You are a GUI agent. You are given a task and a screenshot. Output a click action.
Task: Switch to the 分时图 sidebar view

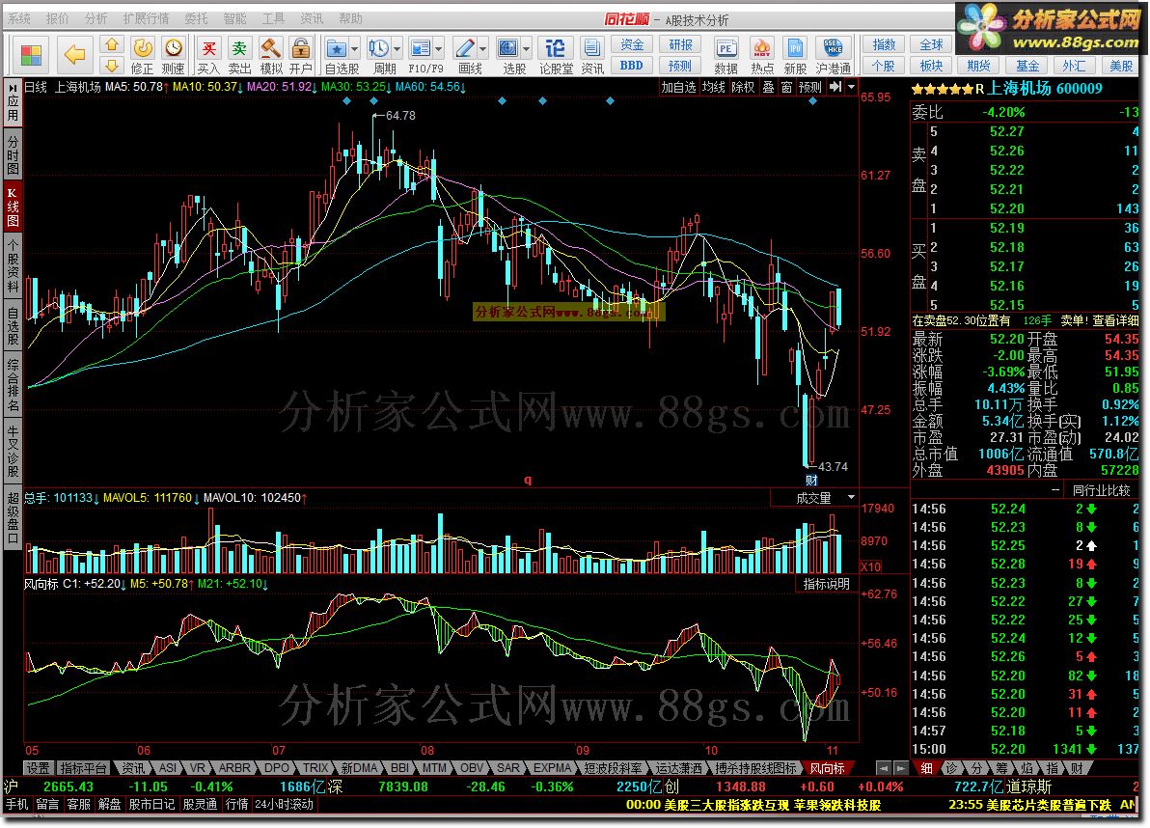13,154
